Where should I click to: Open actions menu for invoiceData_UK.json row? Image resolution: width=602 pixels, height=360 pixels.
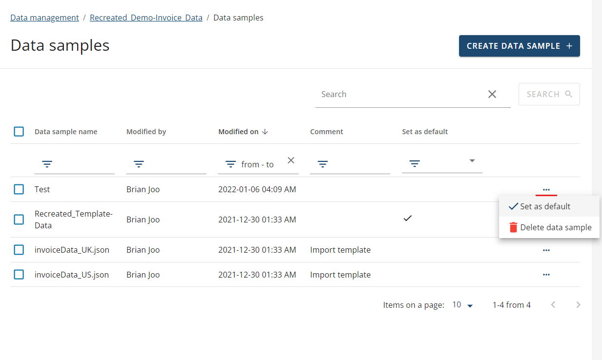point(546,250)
